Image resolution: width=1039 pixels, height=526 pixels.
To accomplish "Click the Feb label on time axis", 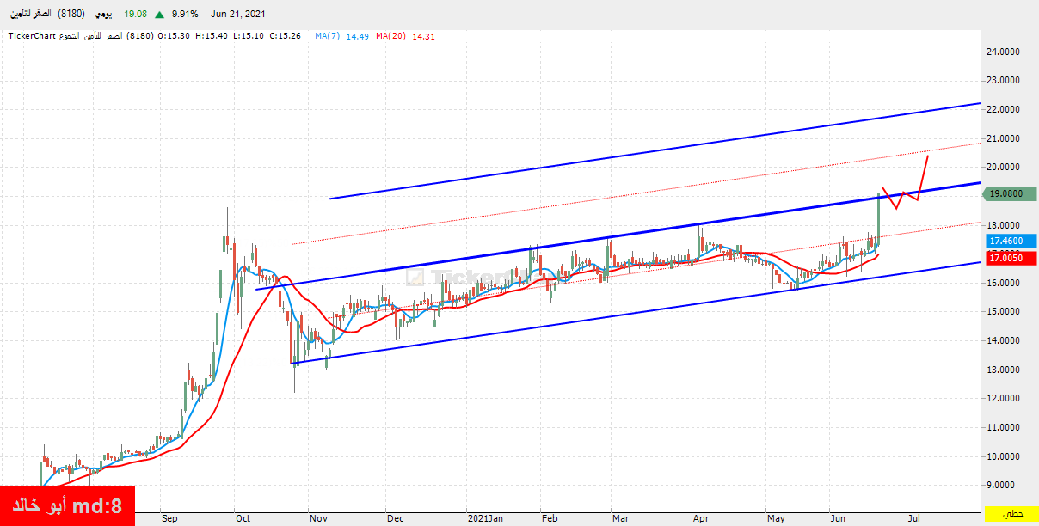I will [x=550, y=518].
